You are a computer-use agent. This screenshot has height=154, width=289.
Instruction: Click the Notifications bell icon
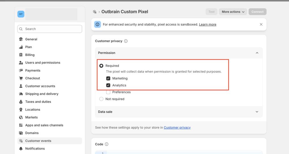[x=21, y=149]
